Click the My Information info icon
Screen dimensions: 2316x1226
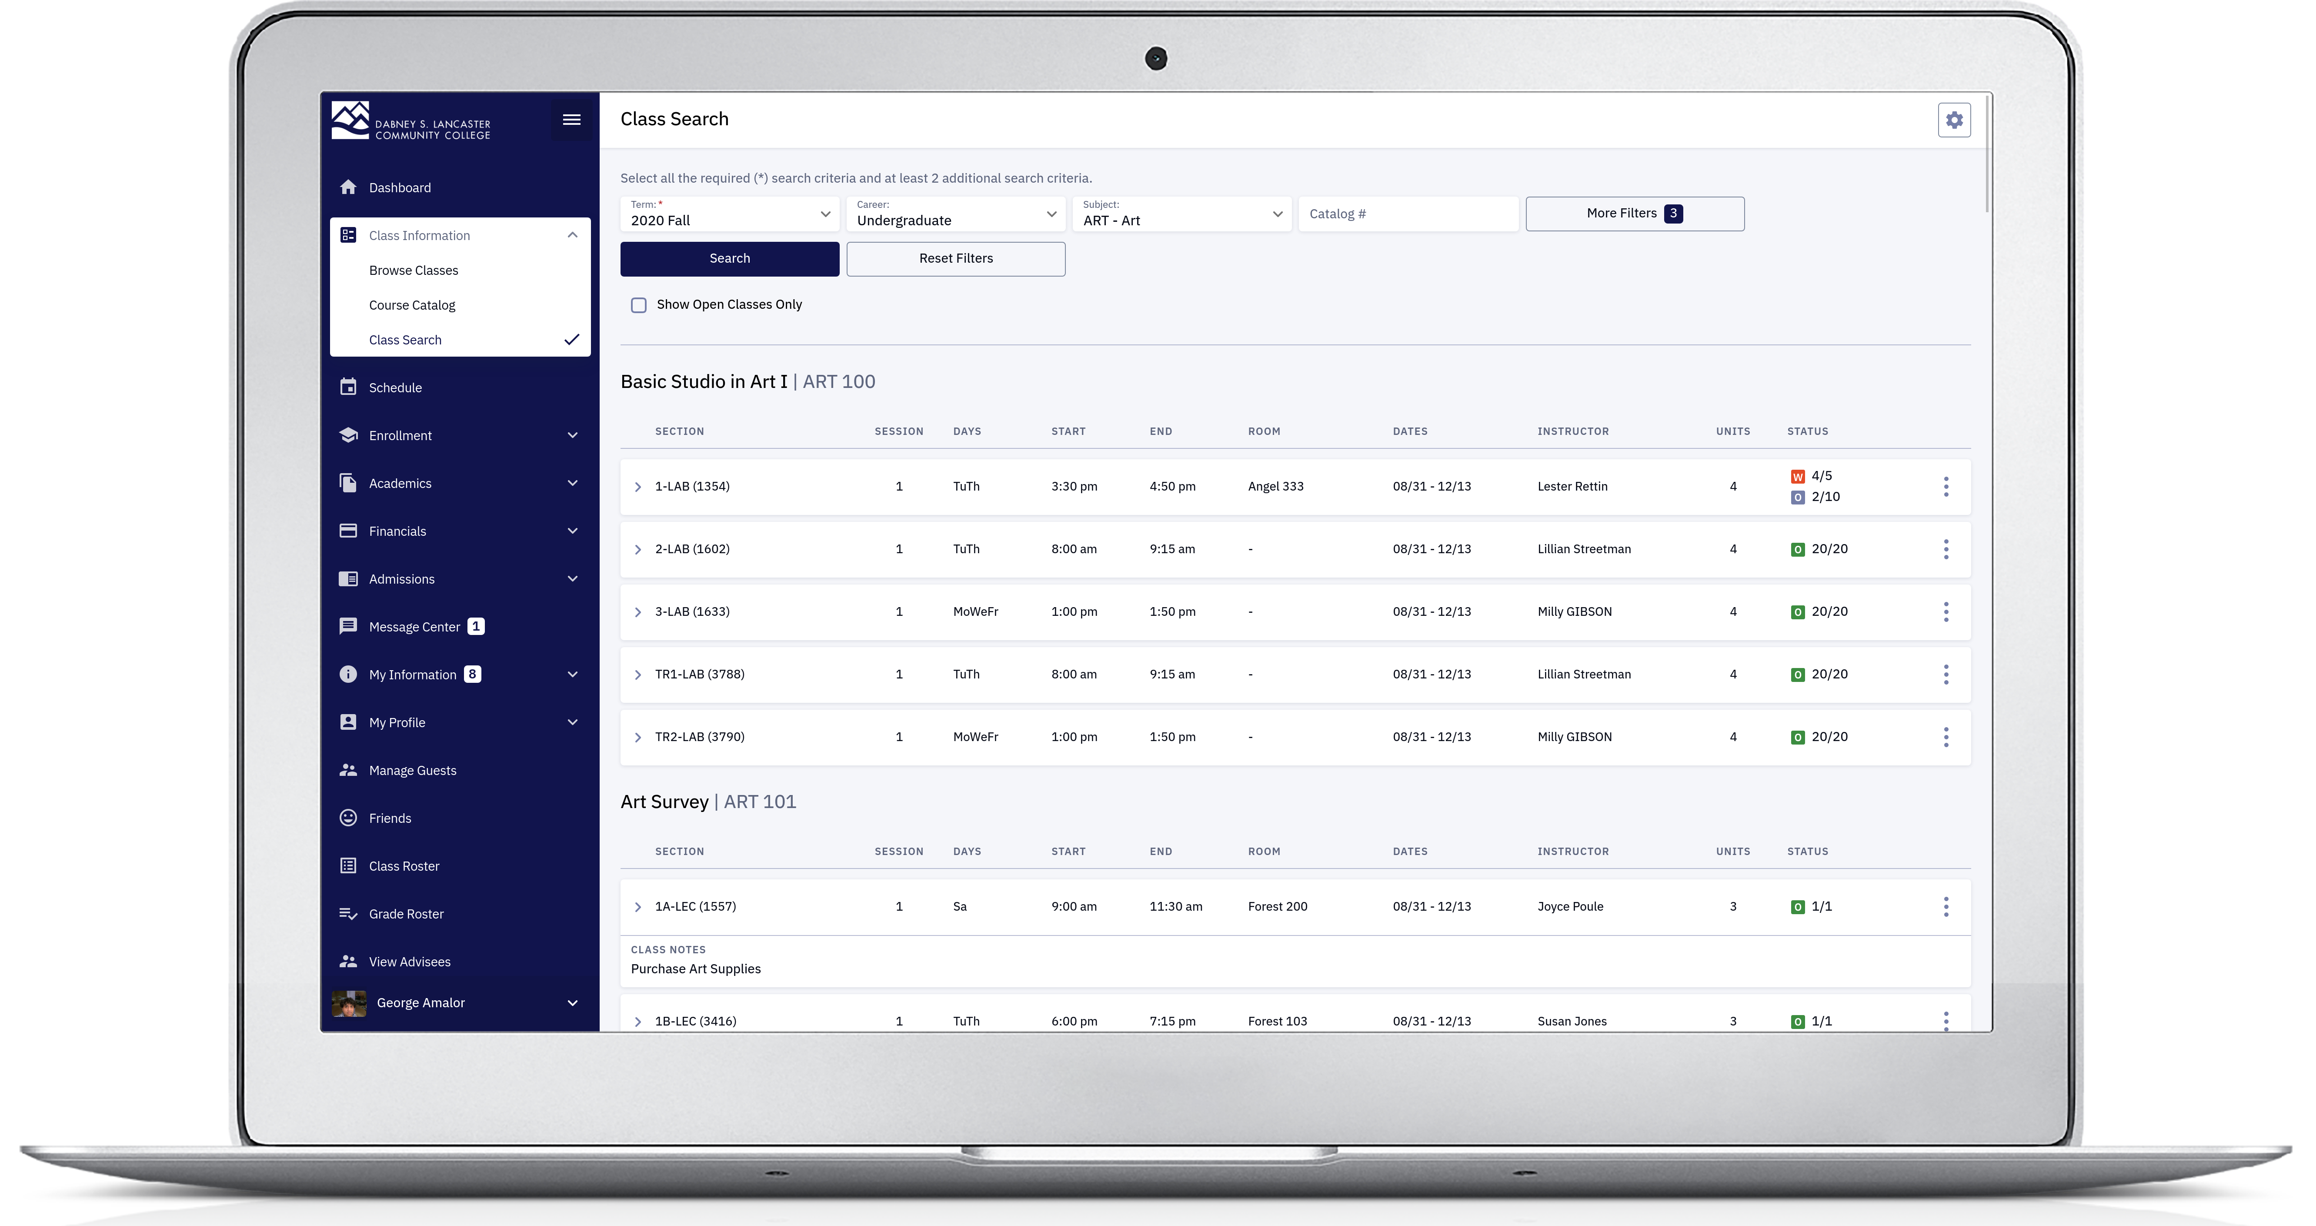coord(348,674)
